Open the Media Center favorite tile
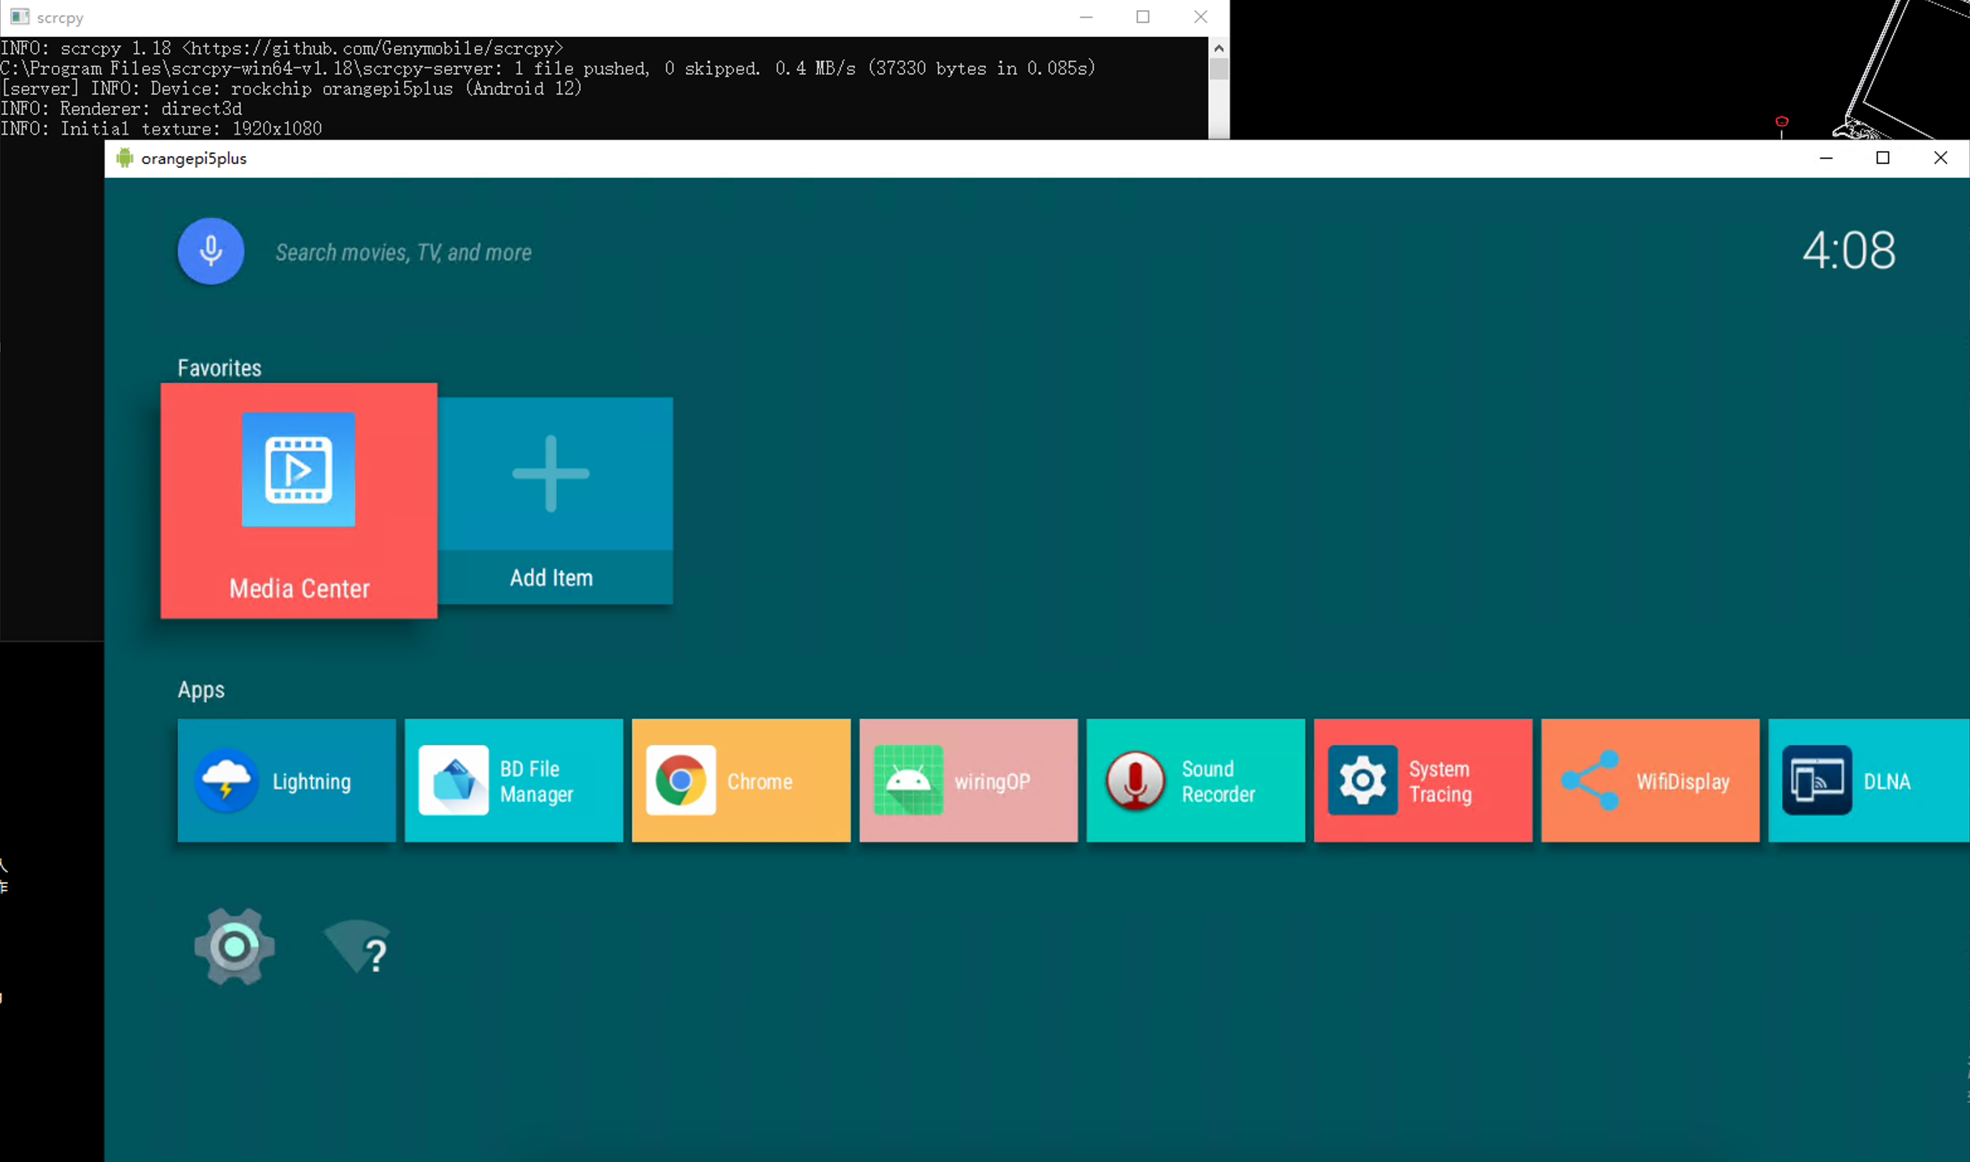Screen dimensions: 1970x1162 click(298, 500)
